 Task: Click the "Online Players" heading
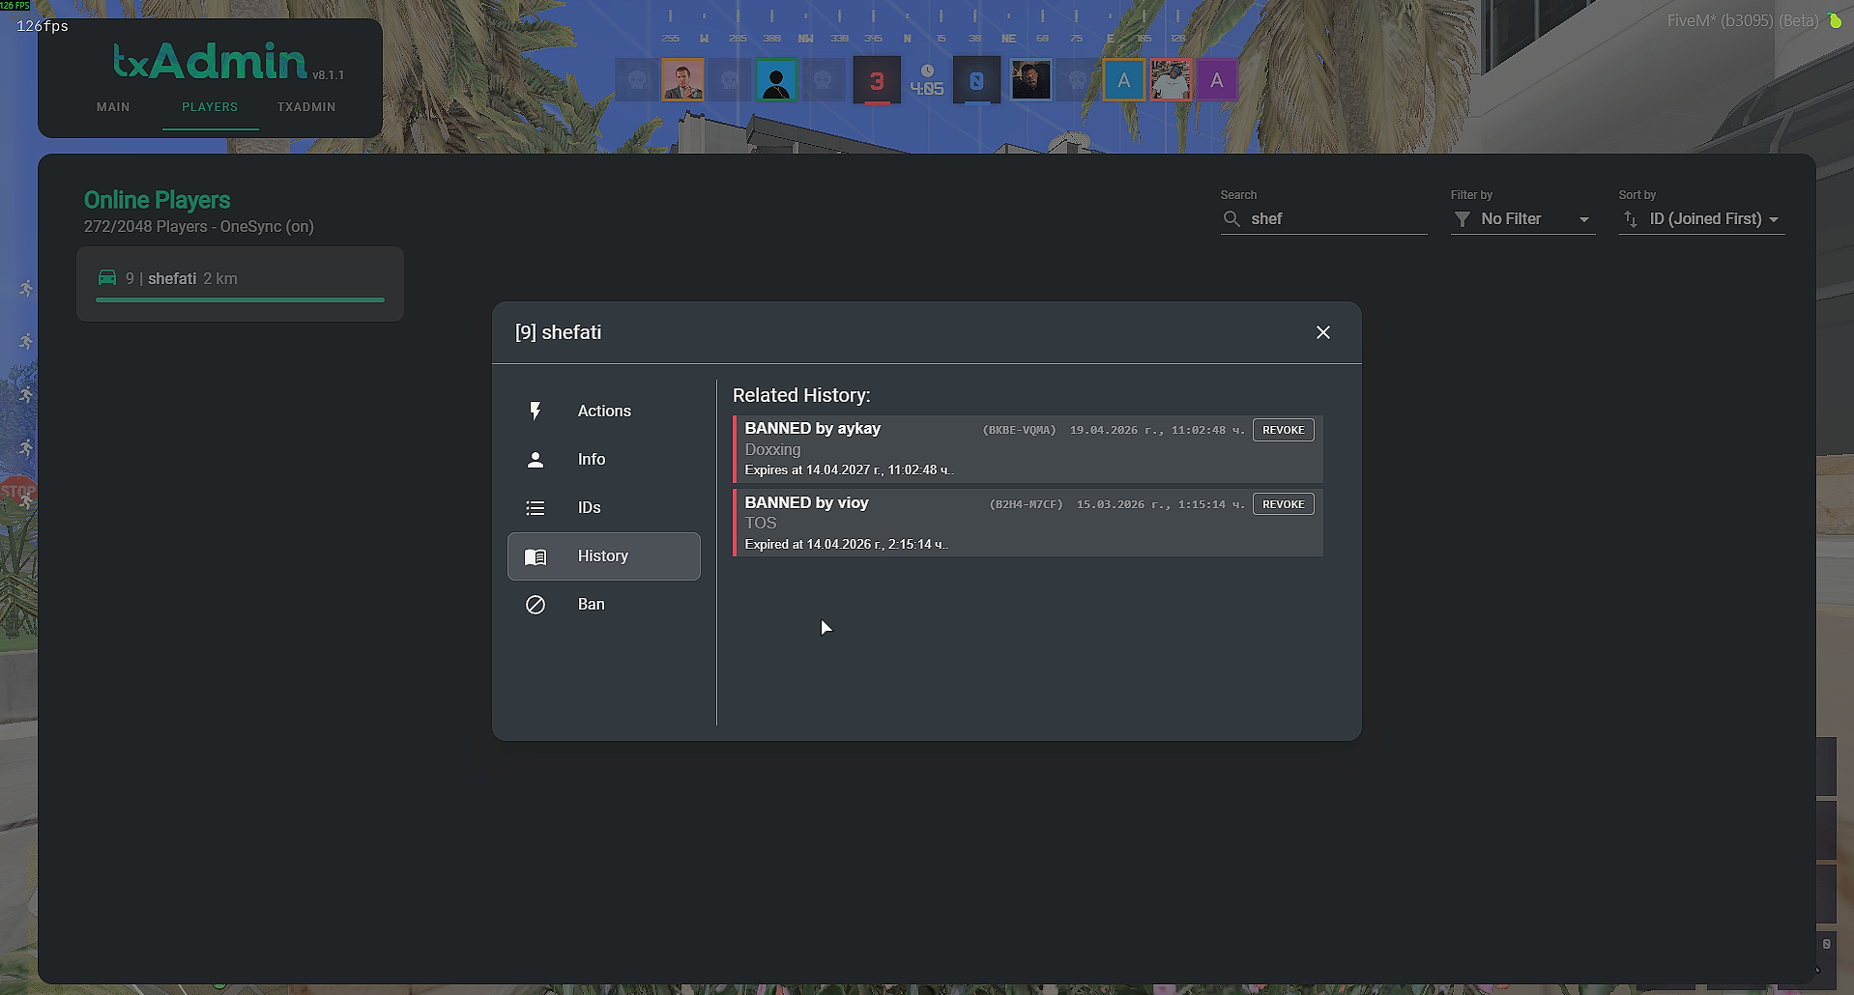pos(158,200)
